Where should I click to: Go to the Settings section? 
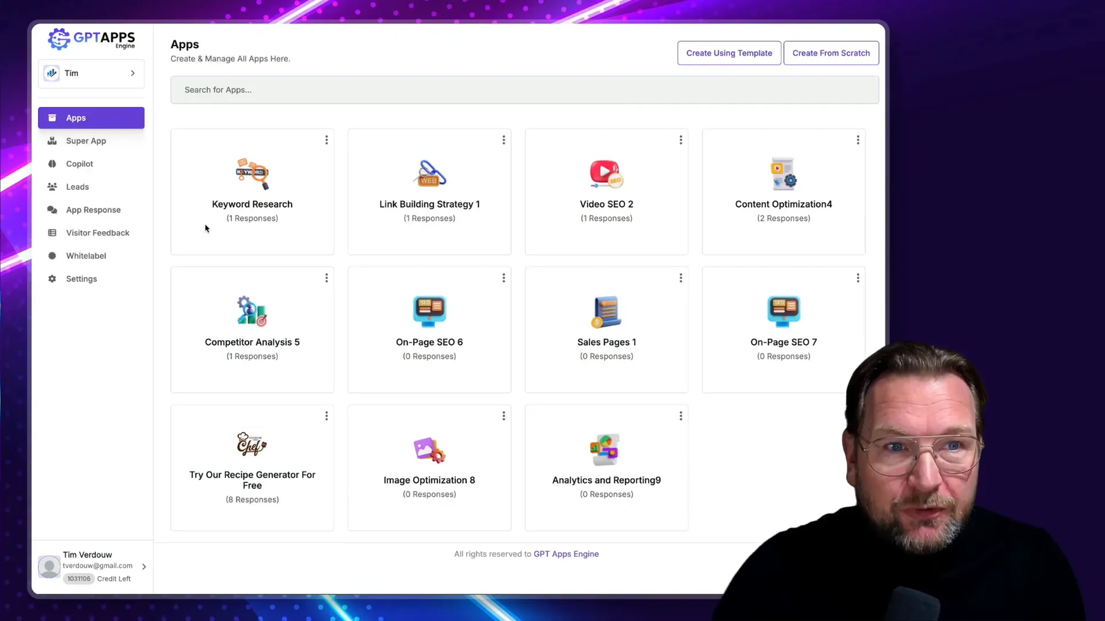pos(91,279)
